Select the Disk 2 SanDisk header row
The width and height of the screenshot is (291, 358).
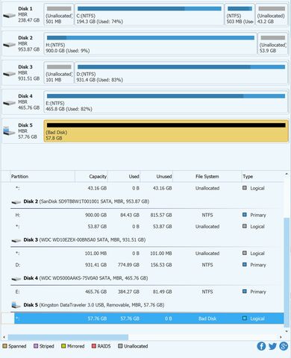point(147,201)
